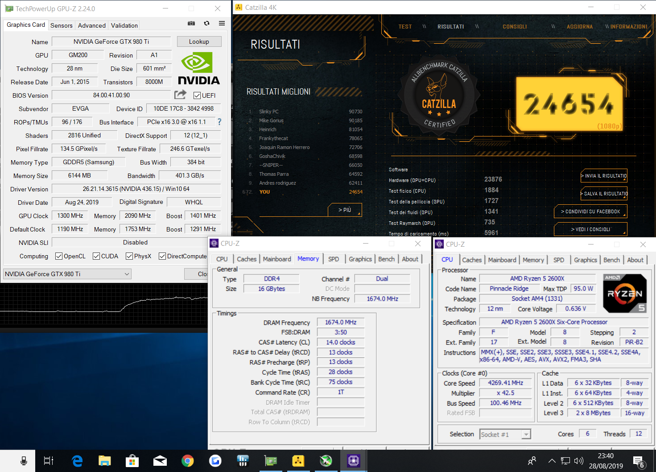Click the volume speaker icon in tray
The height and width of the screenshot is (472, 656).
pos(579,461)
